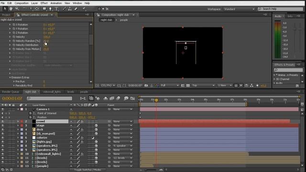Collapse the Camera 1 layer properties

pos(18,109)
